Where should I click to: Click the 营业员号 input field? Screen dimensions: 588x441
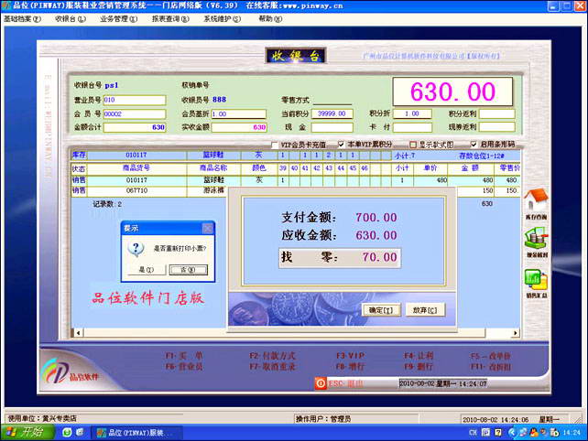(x=135, y=100)
